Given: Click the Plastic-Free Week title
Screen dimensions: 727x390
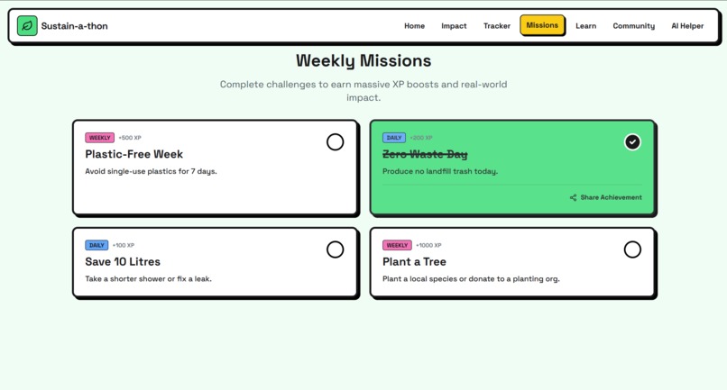Looking at the screenshot, I should pyautogui.click(x=134, y=154).
